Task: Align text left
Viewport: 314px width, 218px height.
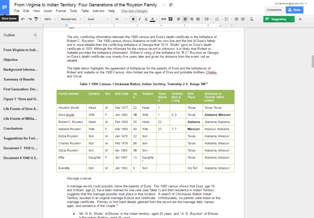Action: [179, 19]
